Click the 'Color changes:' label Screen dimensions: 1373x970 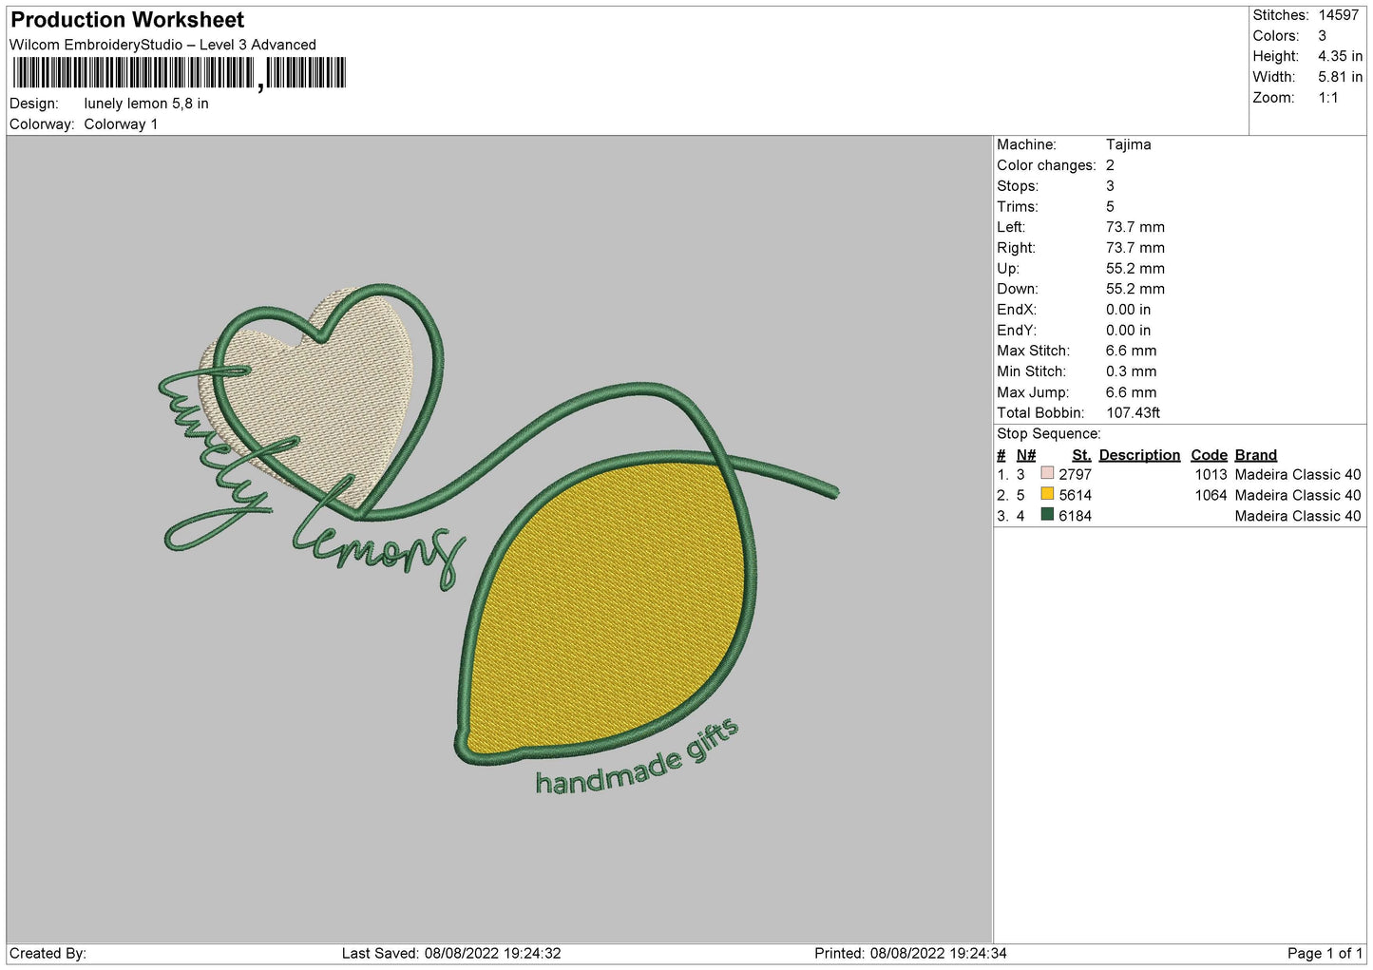point(1046,165)
